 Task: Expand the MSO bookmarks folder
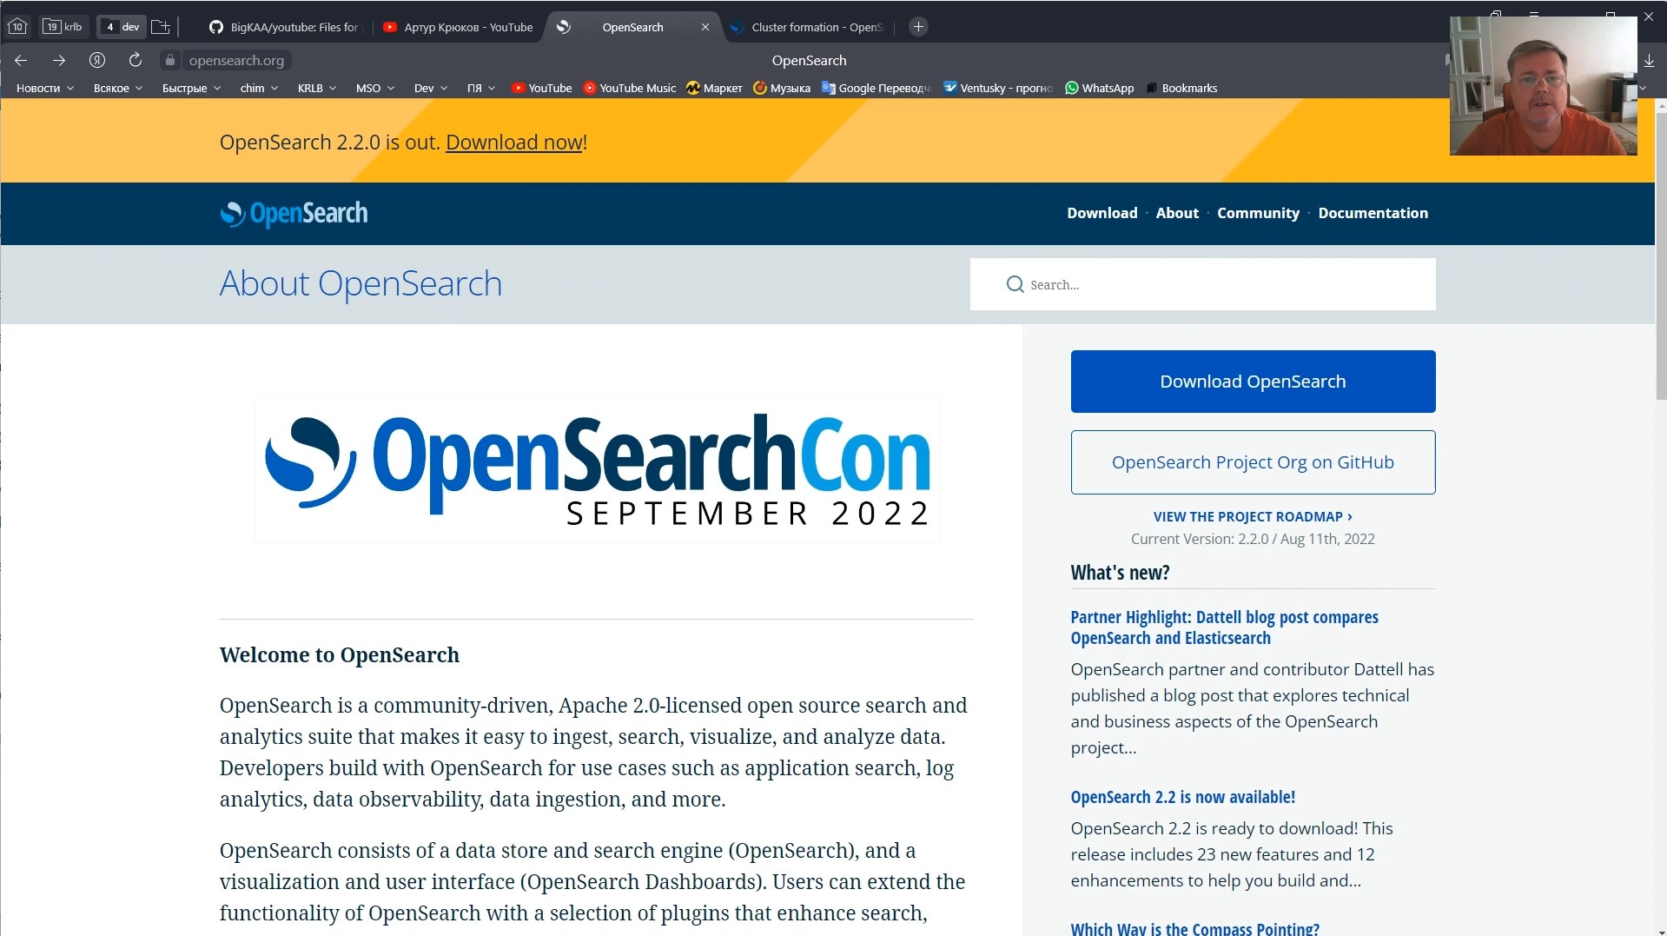coord(375,88)
